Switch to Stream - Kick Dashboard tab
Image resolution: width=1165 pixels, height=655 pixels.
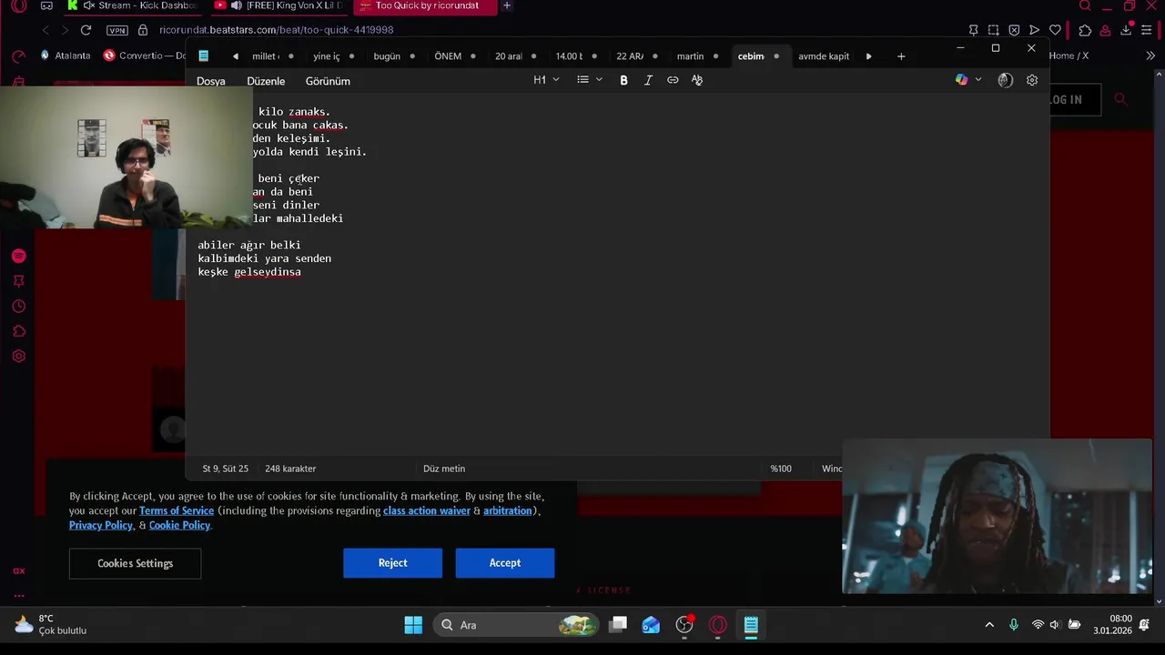click(134, 6)
